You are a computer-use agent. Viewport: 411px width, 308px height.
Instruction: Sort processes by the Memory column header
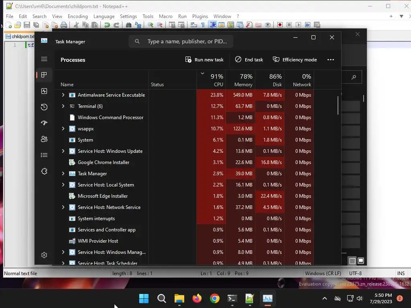241,80
